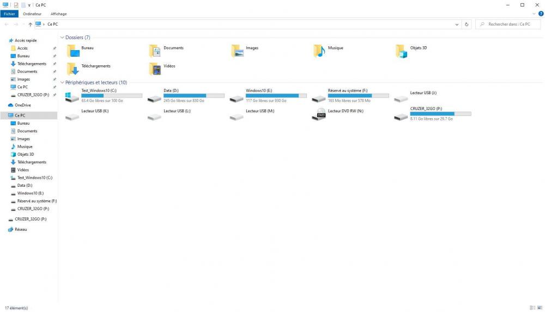
Task: Click the "17 élément(s)" status bar text
Action: [16, 308]
